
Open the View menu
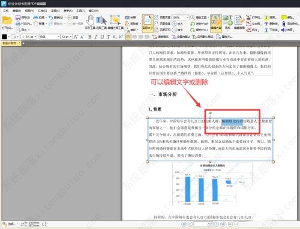[29, 10]
